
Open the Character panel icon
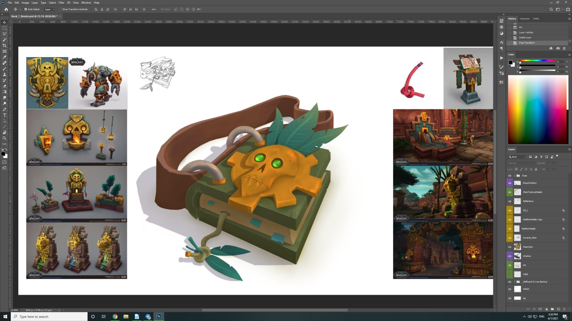pyautogui.click(x=501, y=42)
